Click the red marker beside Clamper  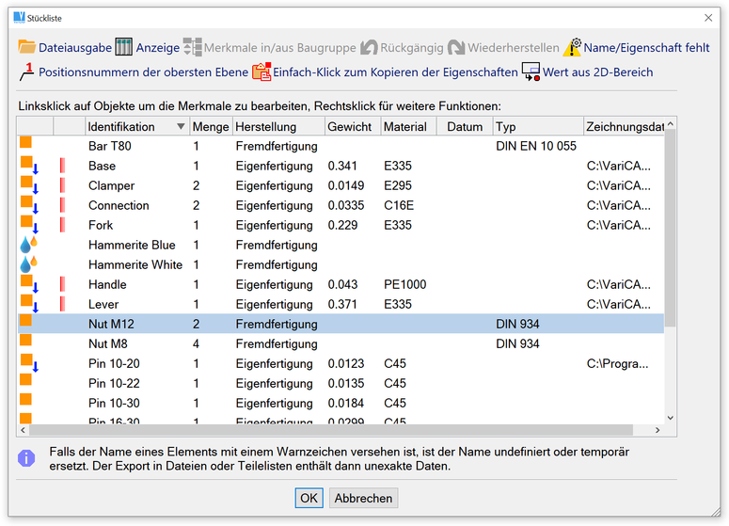62,186
